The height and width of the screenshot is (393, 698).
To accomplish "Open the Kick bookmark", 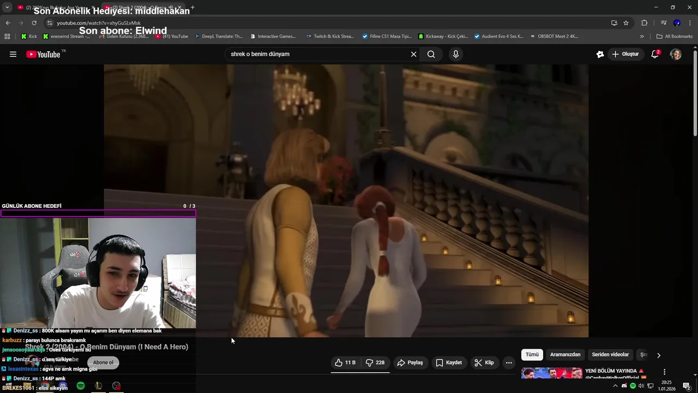I will tap(29, 37).
